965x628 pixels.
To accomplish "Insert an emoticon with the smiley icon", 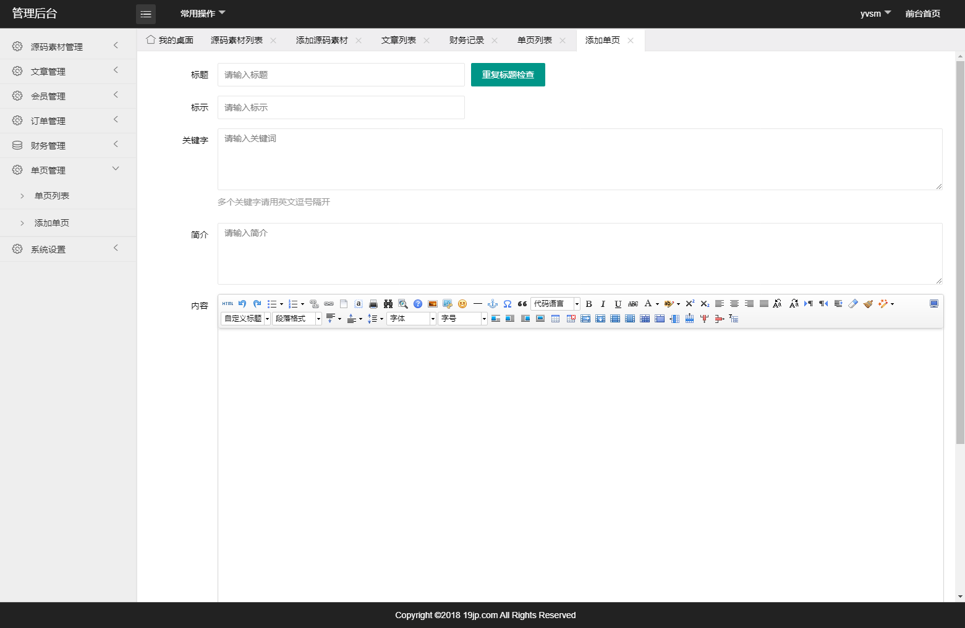I will point(462,304).
